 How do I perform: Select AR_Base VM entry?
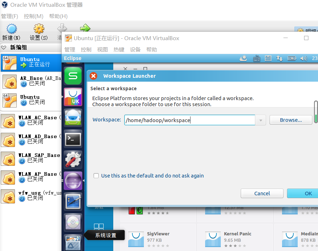pos(31,81)
